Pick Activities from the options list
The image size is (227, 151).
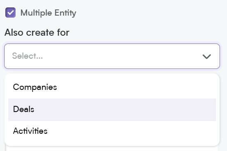point(112,131)
